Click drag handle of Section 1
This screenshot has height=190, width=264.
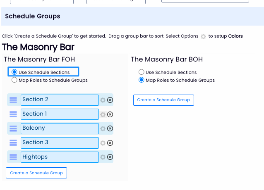13,114
